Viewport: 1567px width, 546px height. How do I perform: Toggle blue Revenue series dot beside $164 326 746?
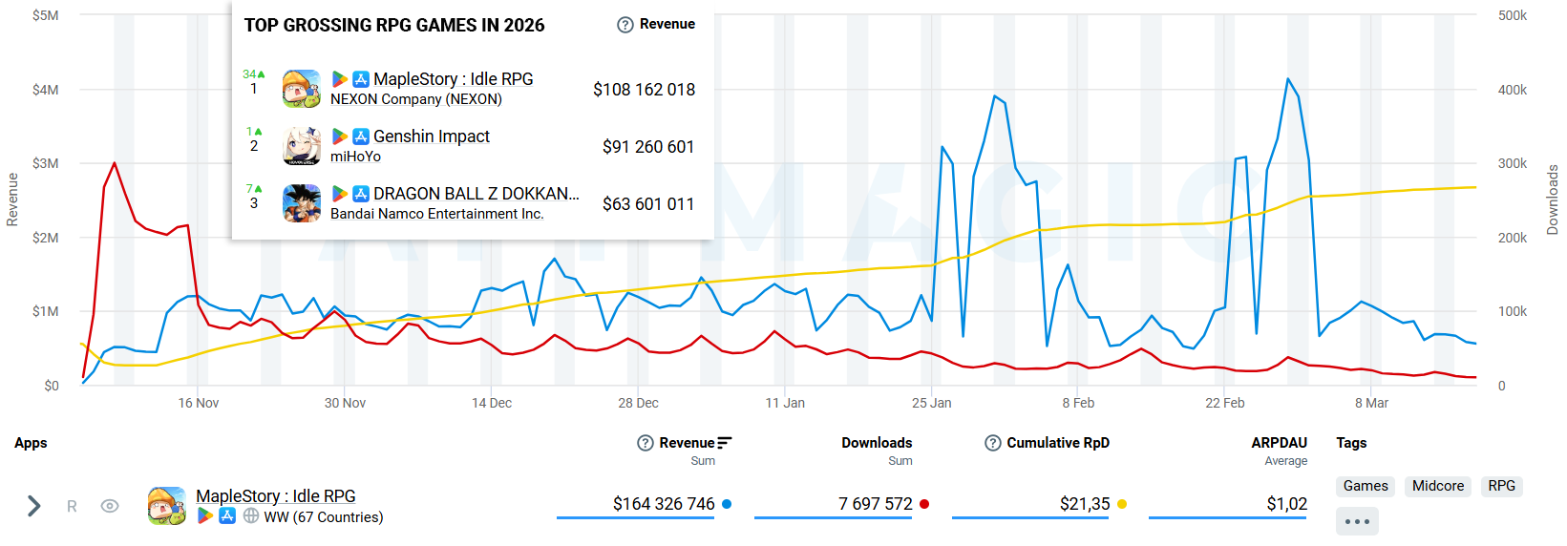727,504
